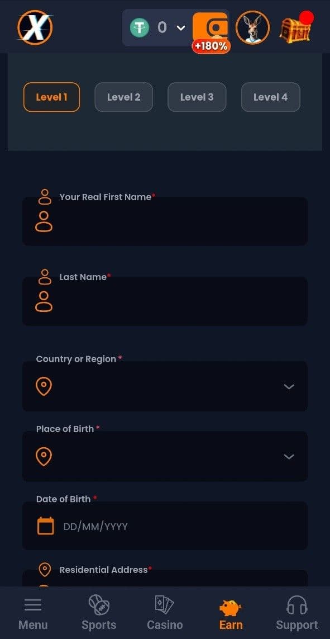The image size is (330, 639).
Task: Select the Level 4 verification level
Action: tap(270, 97)
